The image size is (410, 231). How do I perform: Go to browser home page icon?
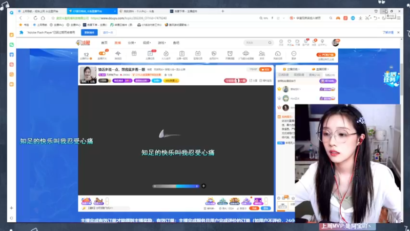click(43, 18)
